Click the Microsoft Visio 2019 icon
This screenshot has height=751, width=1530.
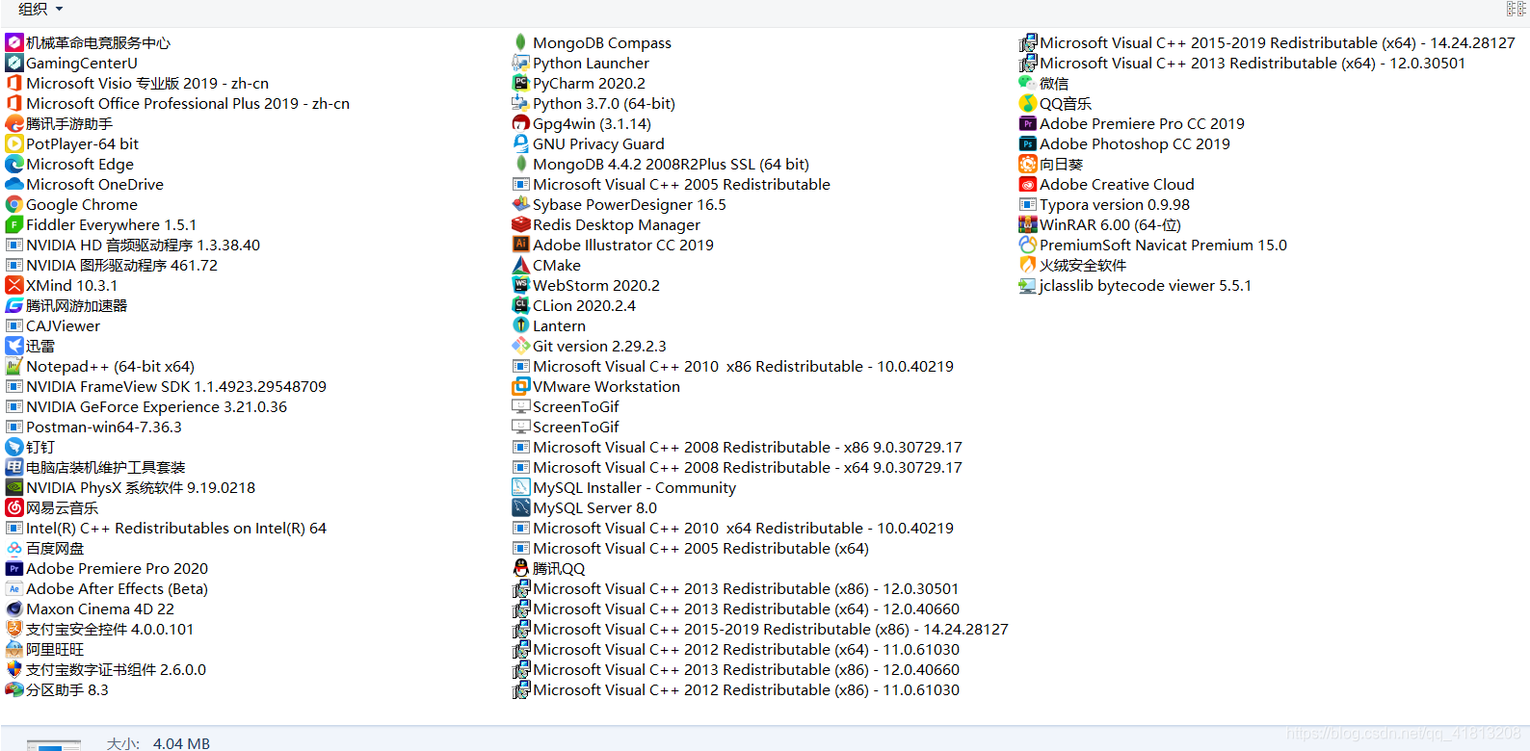pos(14,83)
